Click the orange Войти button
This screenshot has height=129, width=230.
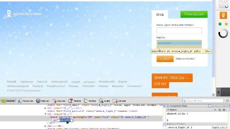tap(165, 59)
